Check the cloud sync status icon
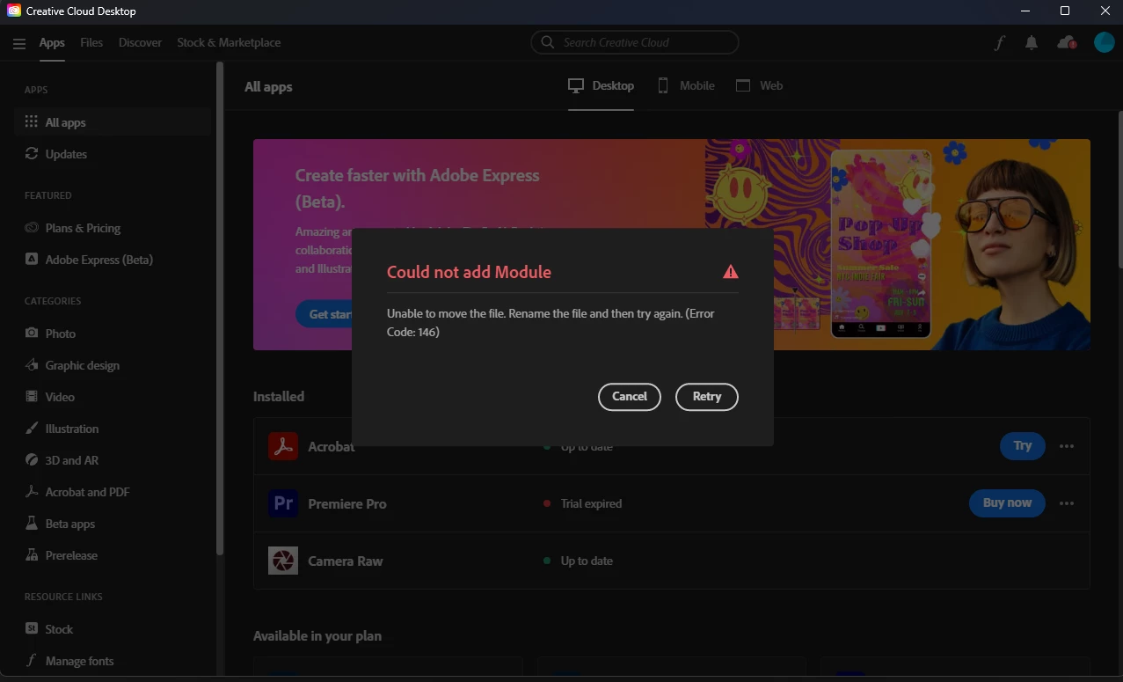The width and height of the screenshot is (1123, 682). coord(1067,43)
